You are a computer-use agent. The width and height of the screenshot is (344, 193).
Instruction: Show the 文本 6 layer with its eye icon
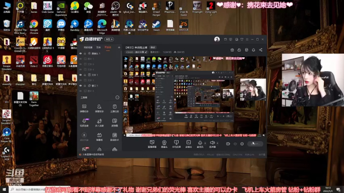80,64
